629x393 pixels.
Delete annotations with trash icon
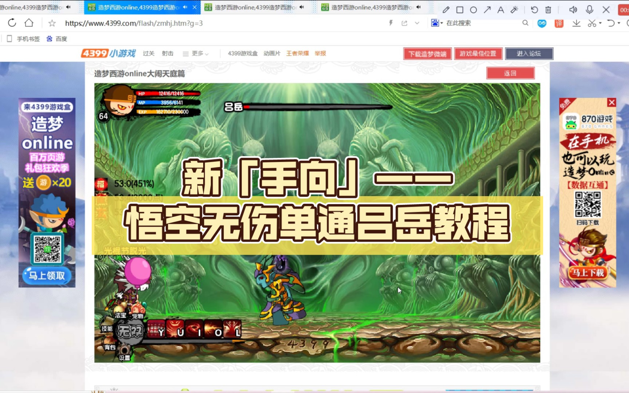(548, 10)
